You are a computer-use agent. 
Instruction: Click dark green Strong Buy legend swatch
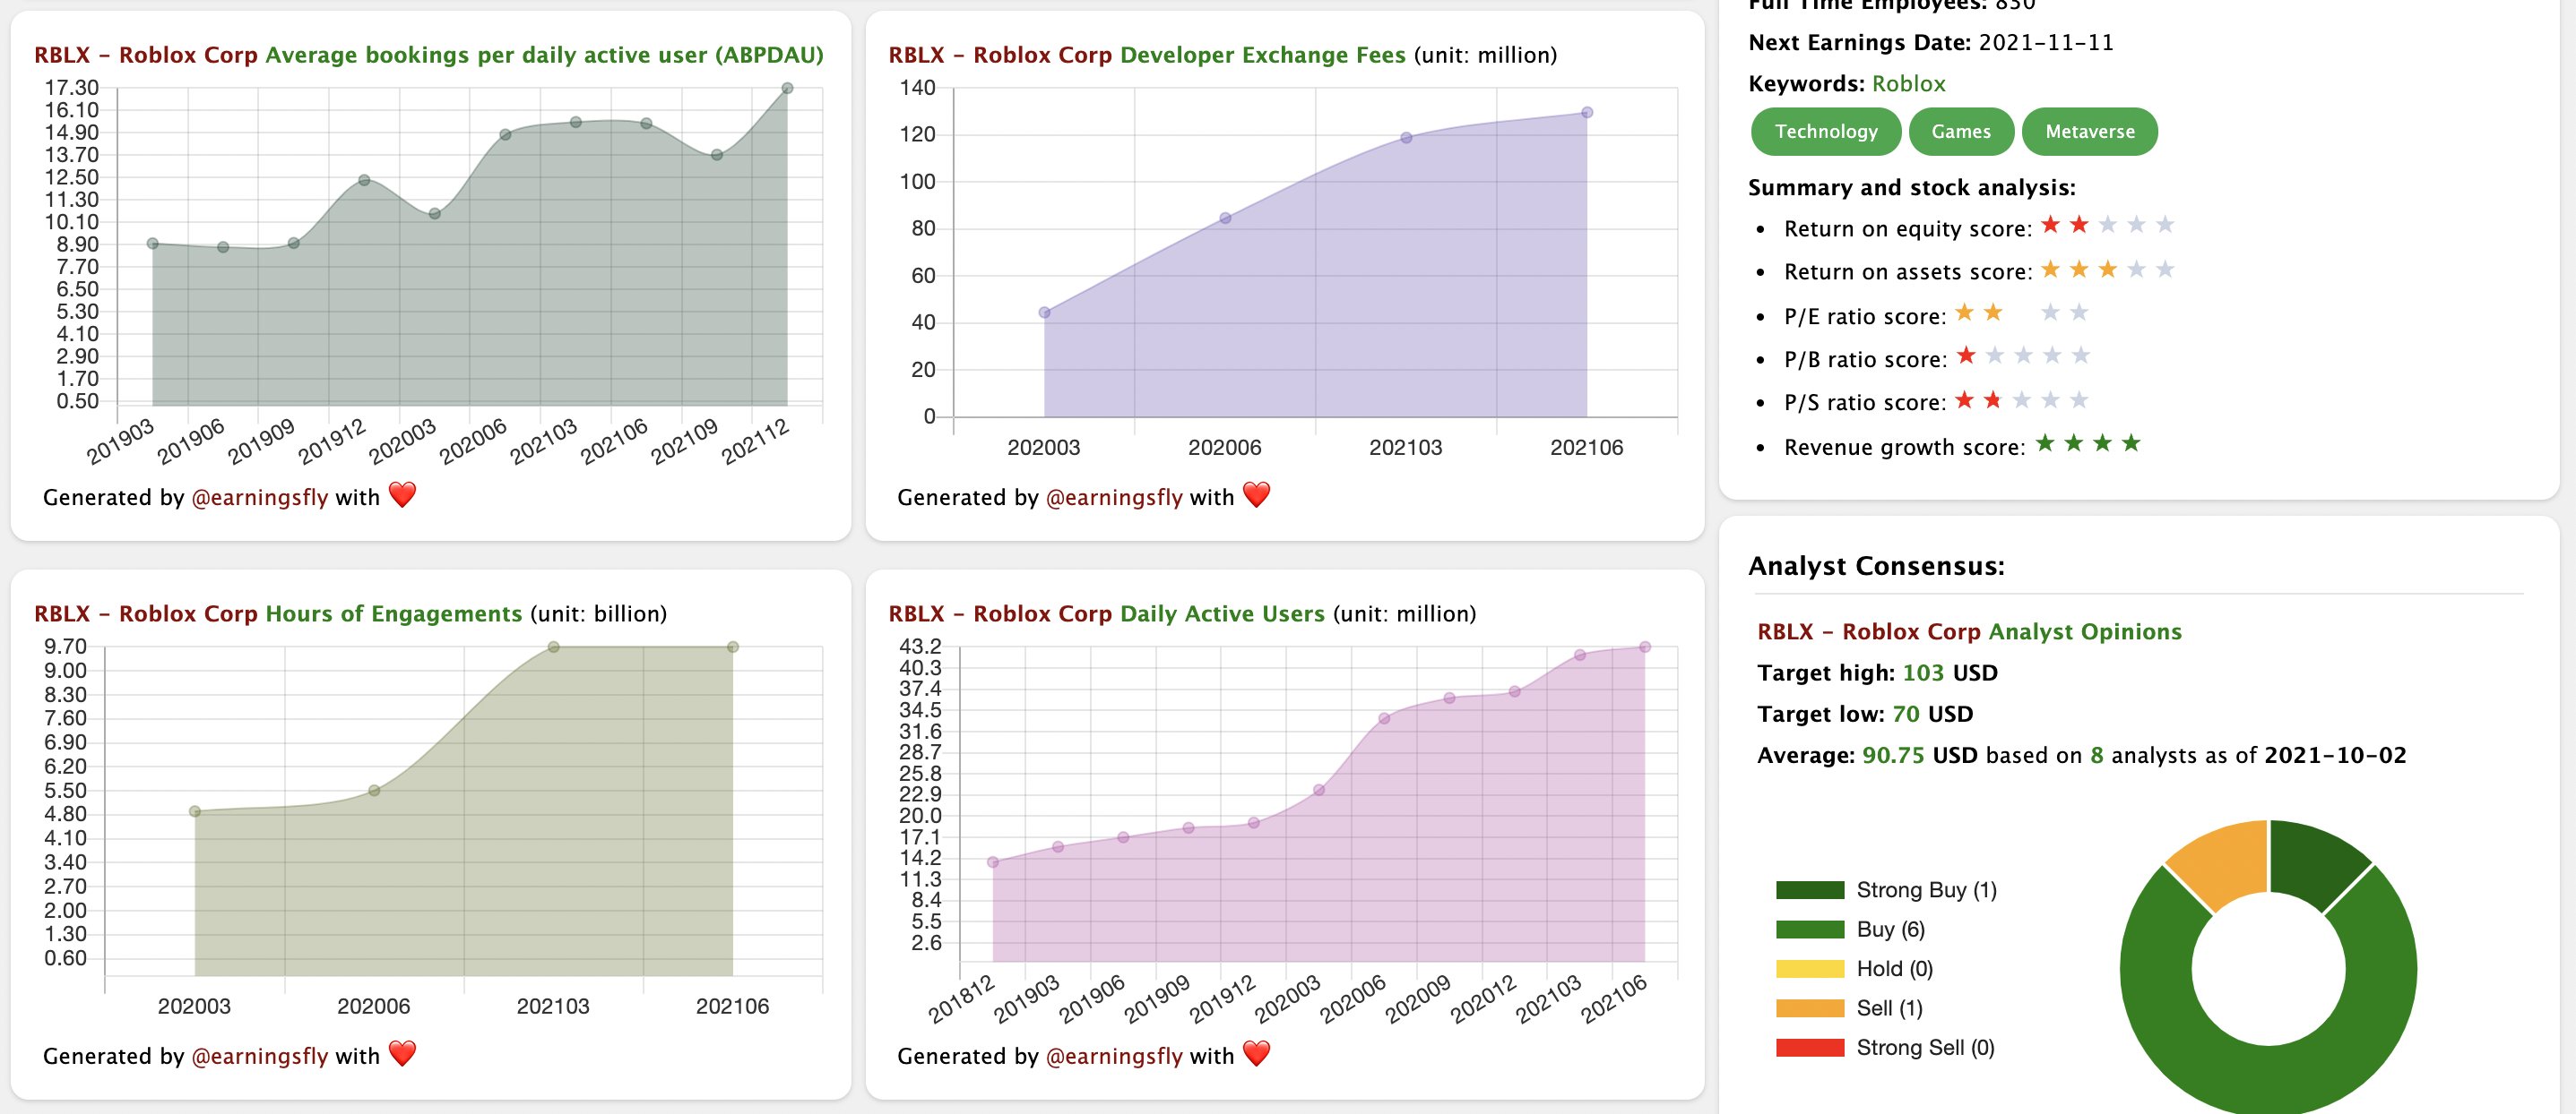(1810, 890)
